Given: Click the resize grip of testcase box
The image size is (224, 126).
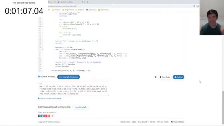Looking at the screenshot, I should tap(108, 95).
